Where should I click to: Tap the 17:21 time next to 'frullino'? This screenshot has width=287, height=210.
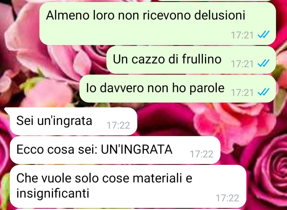242,64
